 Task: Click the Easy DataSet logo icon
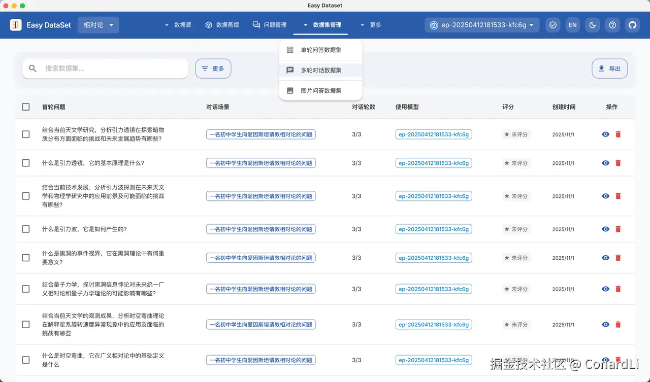click(x=16, y=25)
